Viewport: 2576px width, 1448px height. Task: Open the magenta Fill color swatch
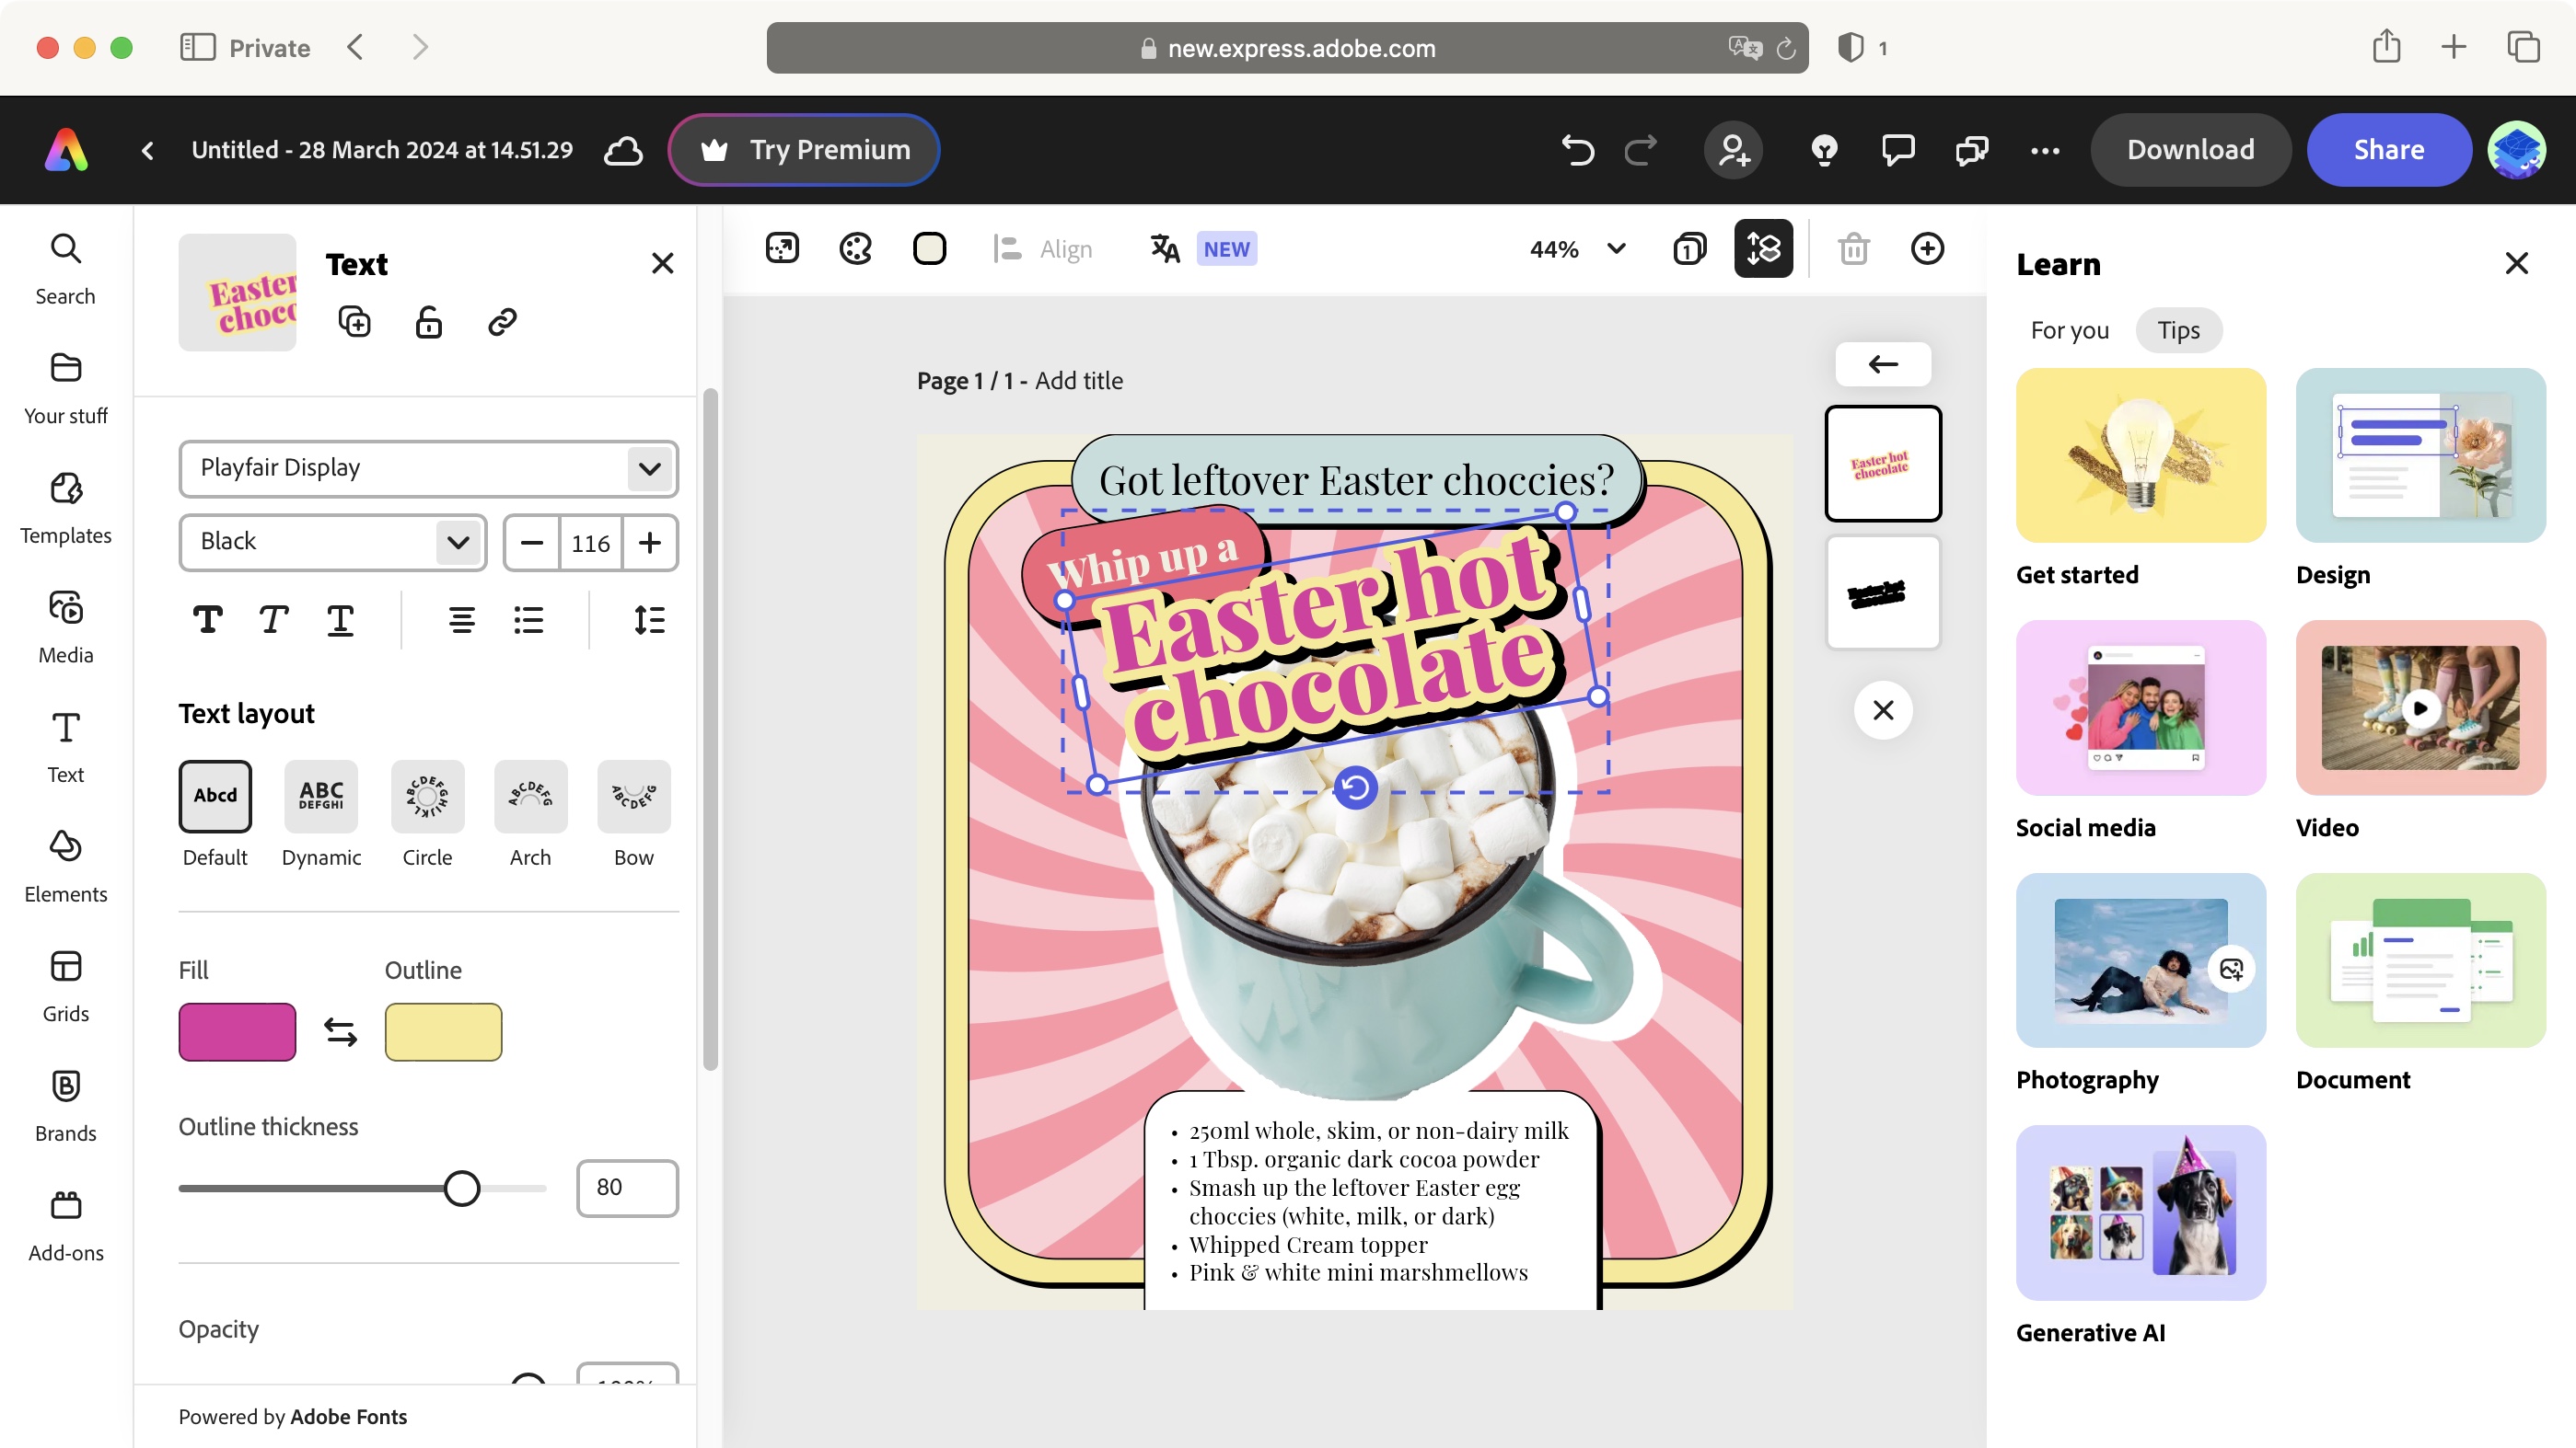(237, 1031)
